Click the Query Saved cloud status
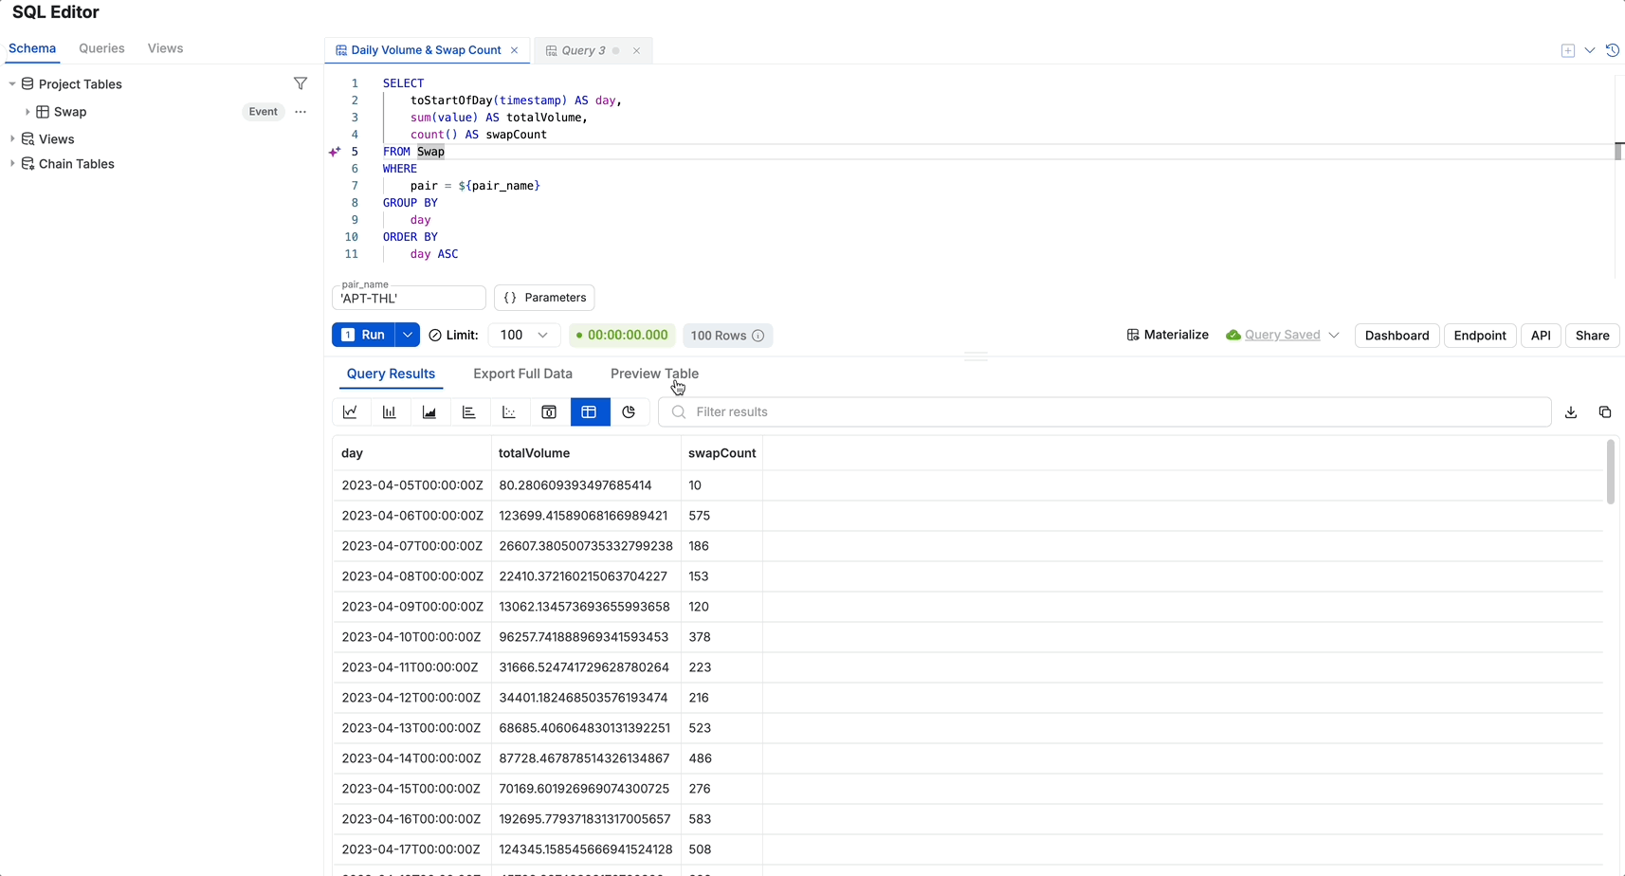This screenshot has height=876, width=1625. pos(1272,335)
